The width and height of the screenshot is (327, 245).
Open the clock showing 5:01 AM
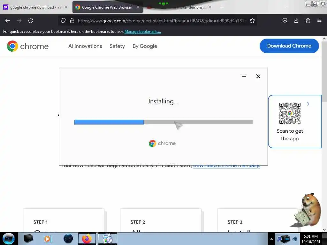(311, 239)
